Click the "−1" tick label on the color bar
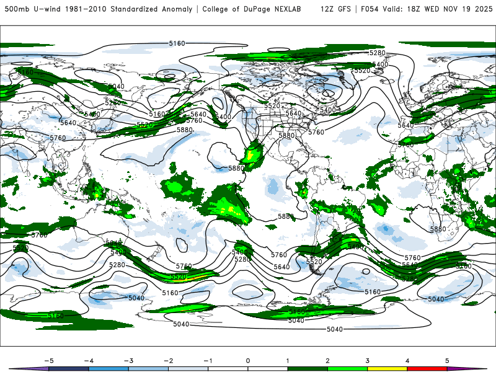This screenshot has height=372, width=496. click(x=208, y=361)
